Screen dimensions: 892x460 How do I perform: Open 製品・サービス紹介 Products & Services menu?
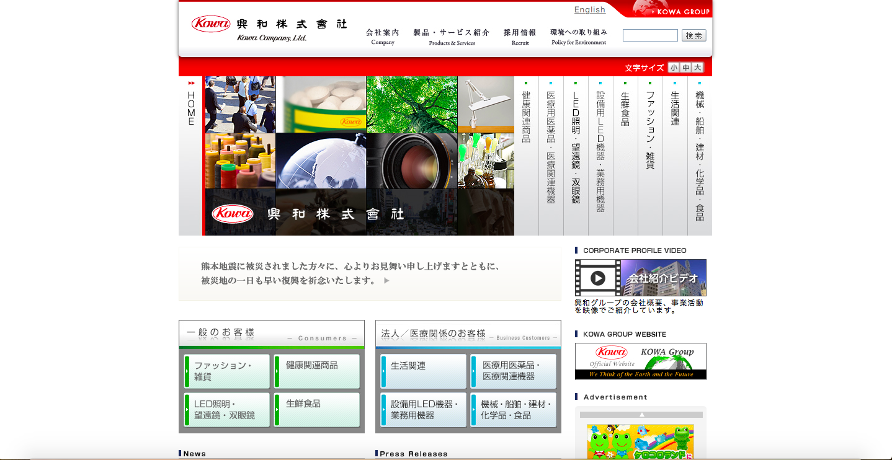(x=452, y=37)
